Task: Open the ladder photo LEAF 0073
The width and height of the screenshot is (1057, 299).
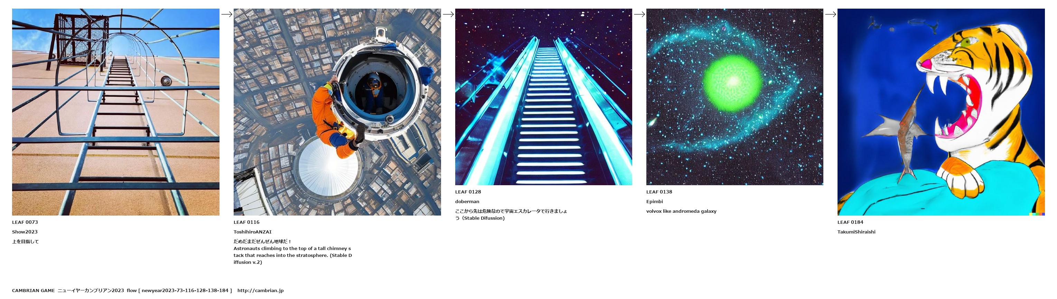Action: 116,112
